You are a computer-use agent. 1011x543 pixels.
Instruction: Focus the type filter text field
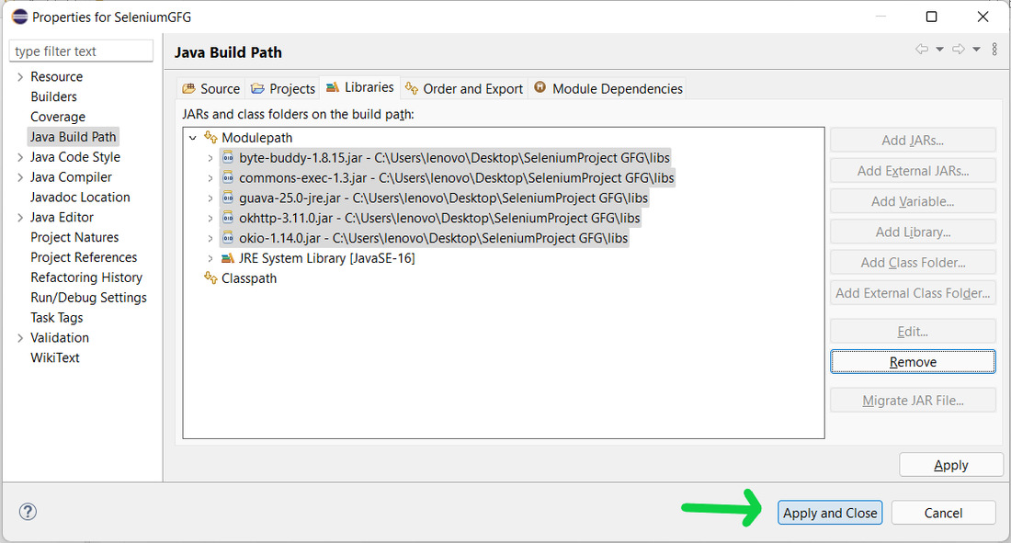[x=81, y=51]
